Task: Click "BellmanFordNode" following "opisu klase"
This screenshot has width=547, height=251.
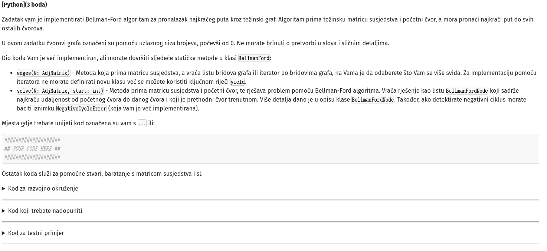Action: [x=373, y=100]
